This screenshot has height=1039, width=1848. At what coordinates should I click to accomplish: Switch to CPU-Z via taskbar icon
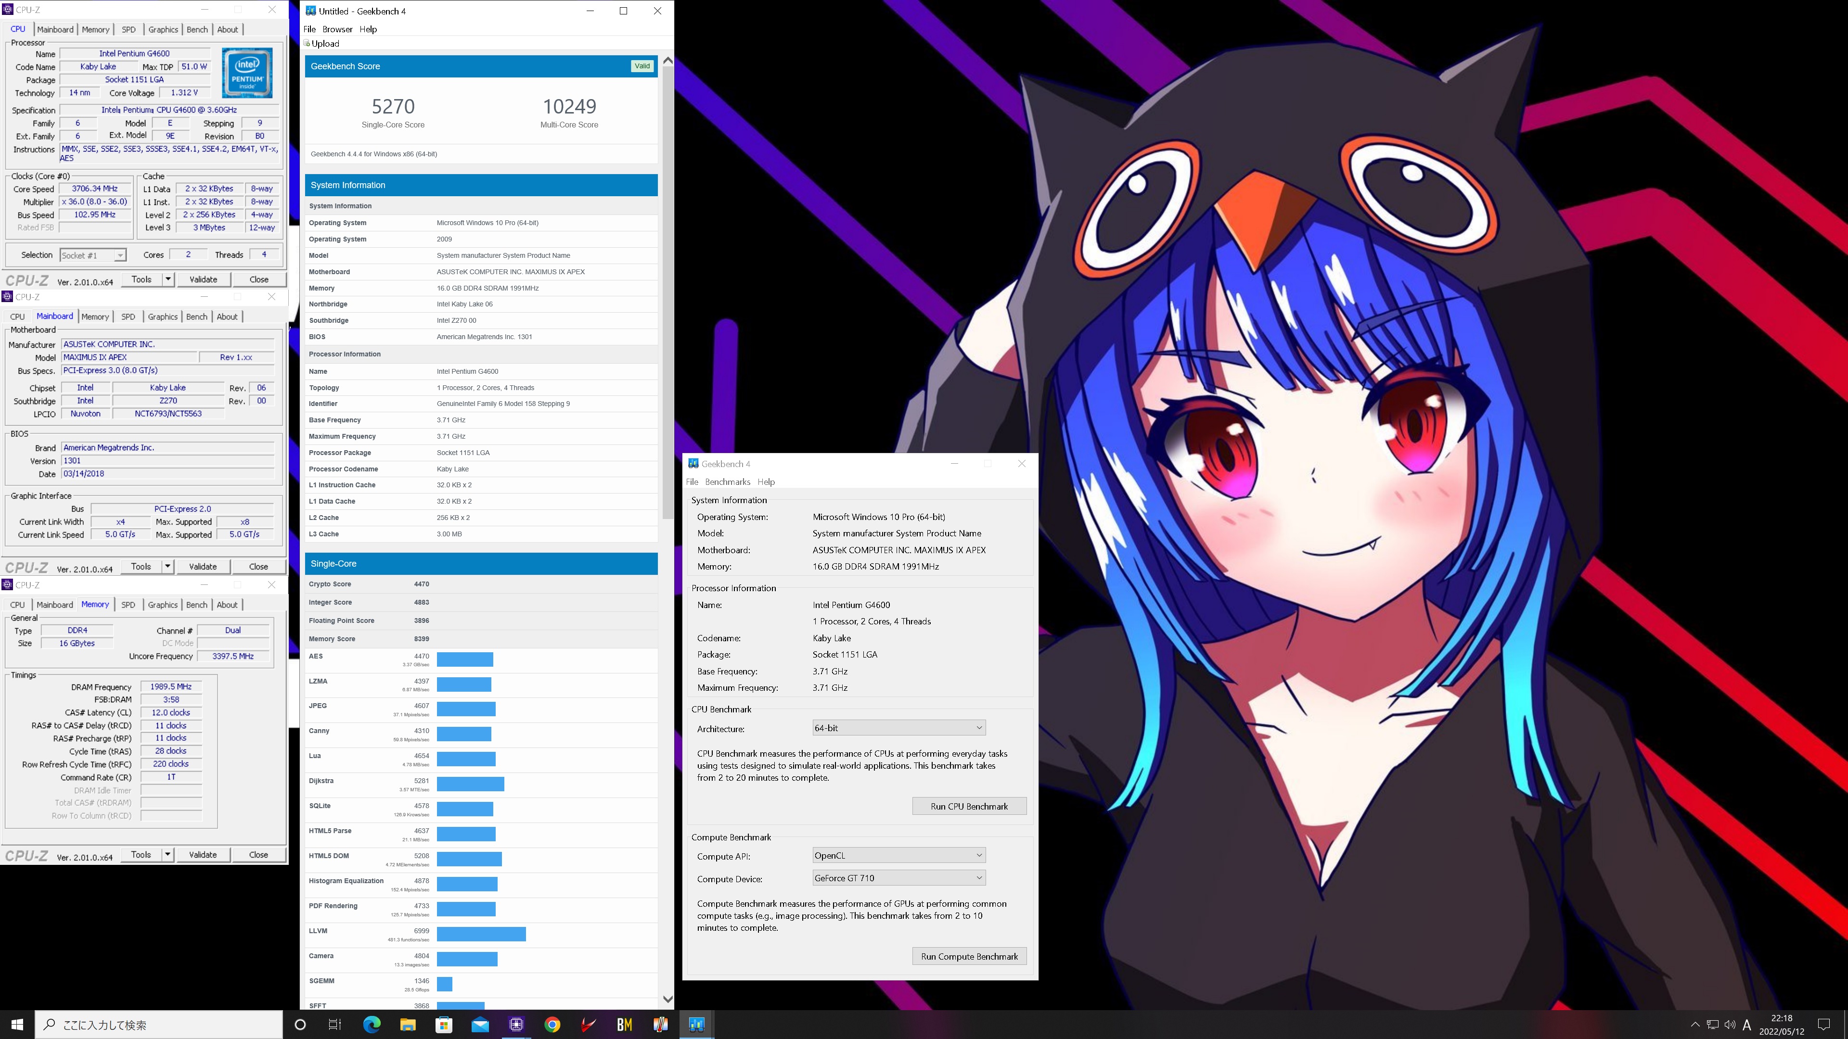click(x=516, y=1024)
